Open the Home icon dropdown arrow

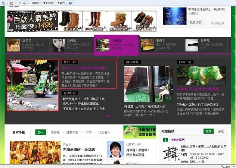[7, 3]
